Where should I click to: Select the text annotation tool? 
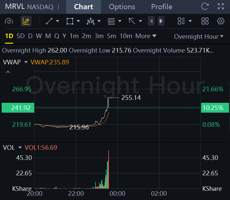coord(111,21)
